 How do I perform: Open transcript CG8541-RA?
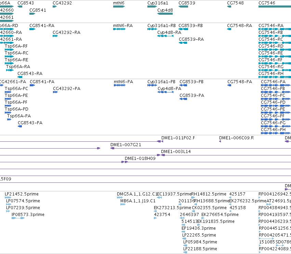pyautogui.click(x=42, y=26)
